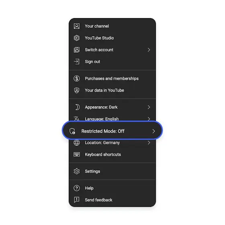Expand the Location: Germany chevron

[x=149, y=143]
